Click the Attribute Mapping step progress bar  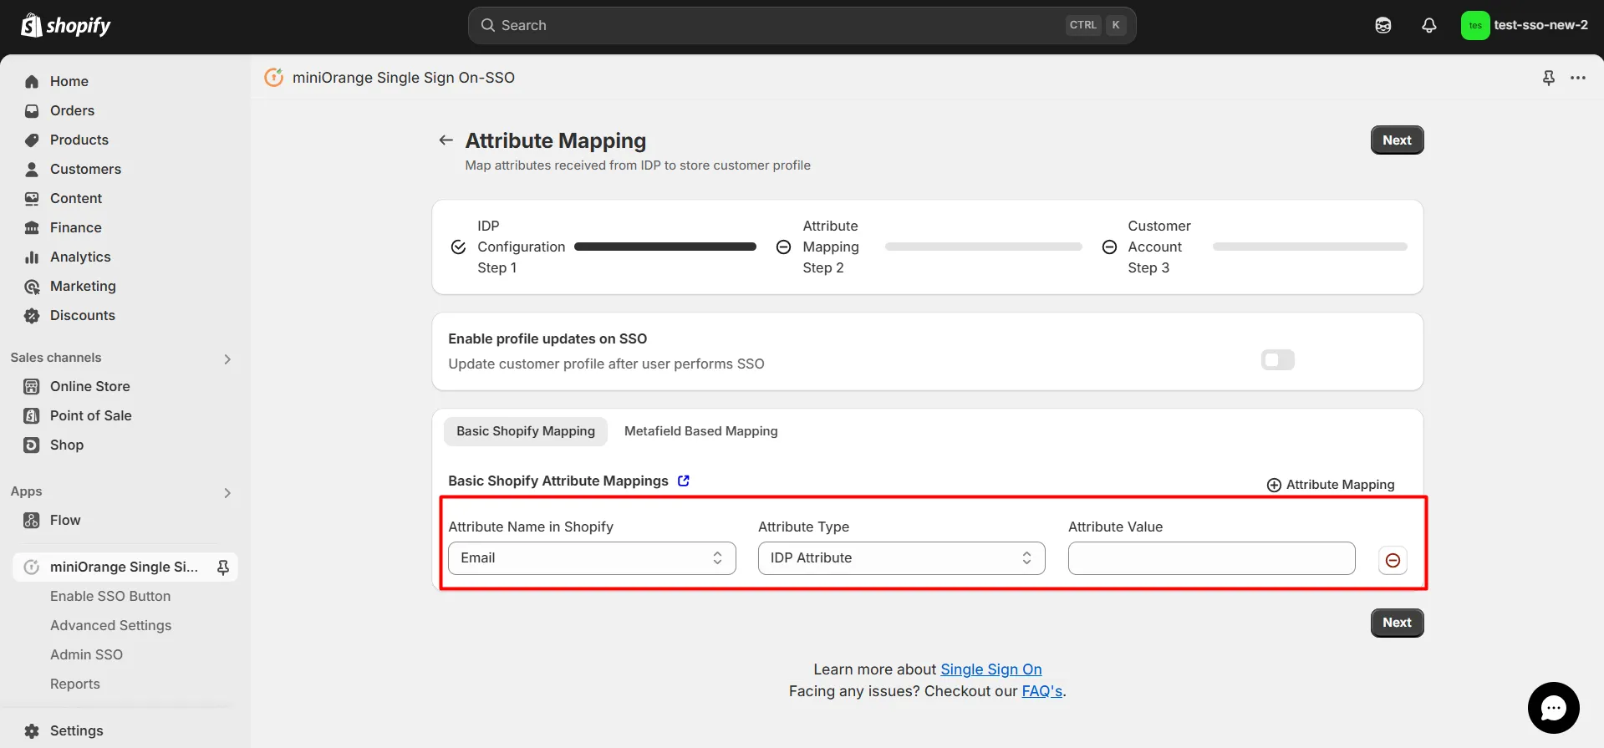[x=984, y=247]
